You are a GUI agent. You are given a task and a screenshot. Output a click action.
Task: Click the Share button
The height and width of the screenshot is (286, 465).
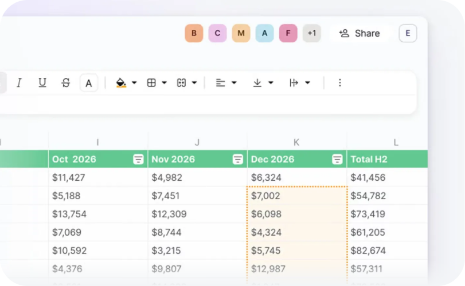(x=360, y=33)
